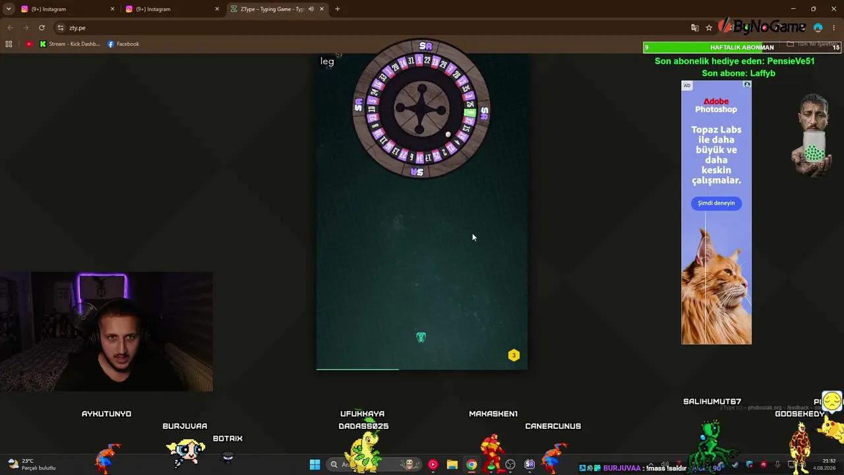The image size is (844, 475).
Task: Close the first Instagram tab
Action: click(x=112, y=9)
